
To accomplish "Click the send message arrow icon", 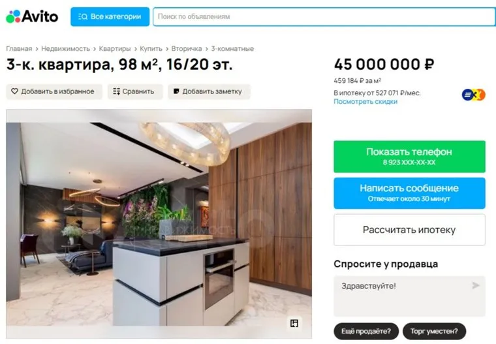I will [x=475, y=285].
